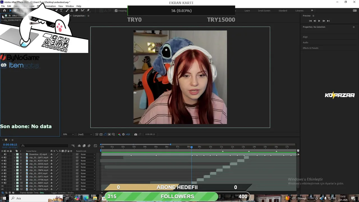Select the Puppet Pin tool

[x=88, y=10]
